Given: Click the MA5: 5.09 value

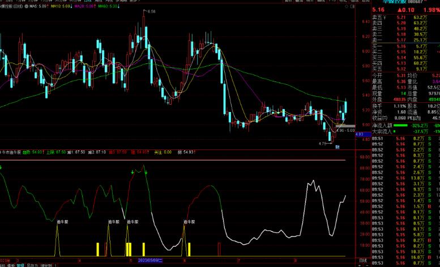Looking at the screenshot, I should (39, 6).
